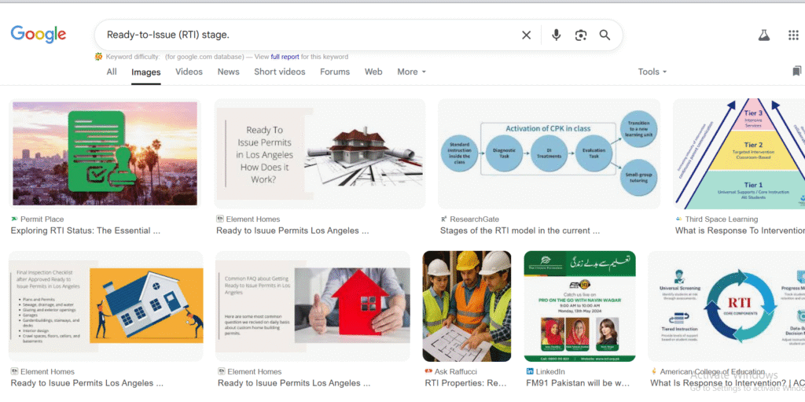Click the ResearchGate favicon
805x402 pixels.
pyautogui.click(x=443, y=219)
